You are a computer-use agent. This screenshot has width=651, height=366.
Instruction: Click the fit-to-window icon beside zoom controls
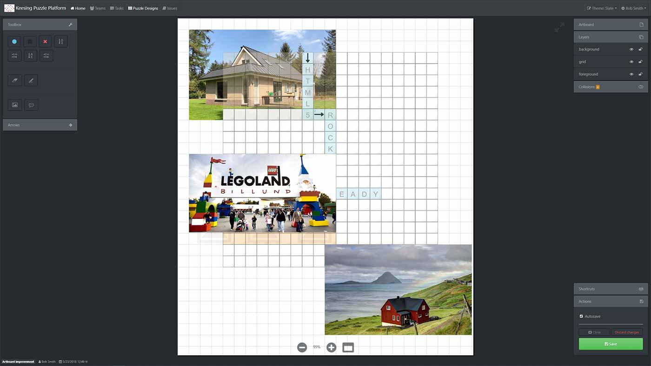[348, 347]
